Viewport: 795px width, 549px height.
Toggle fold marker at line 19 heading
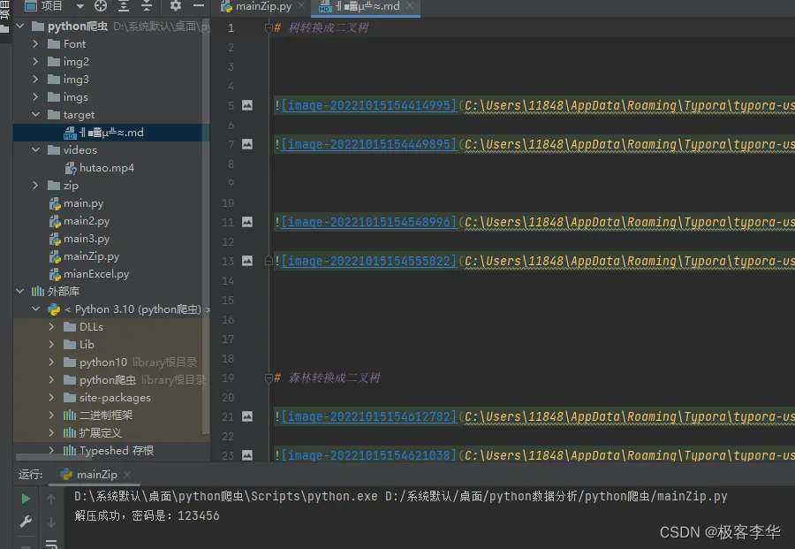point(269,378)
